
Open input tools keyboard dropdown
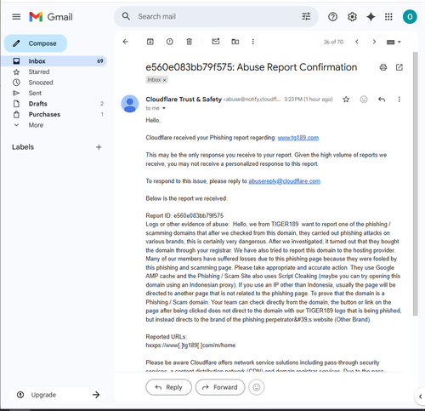pos(394,42)
